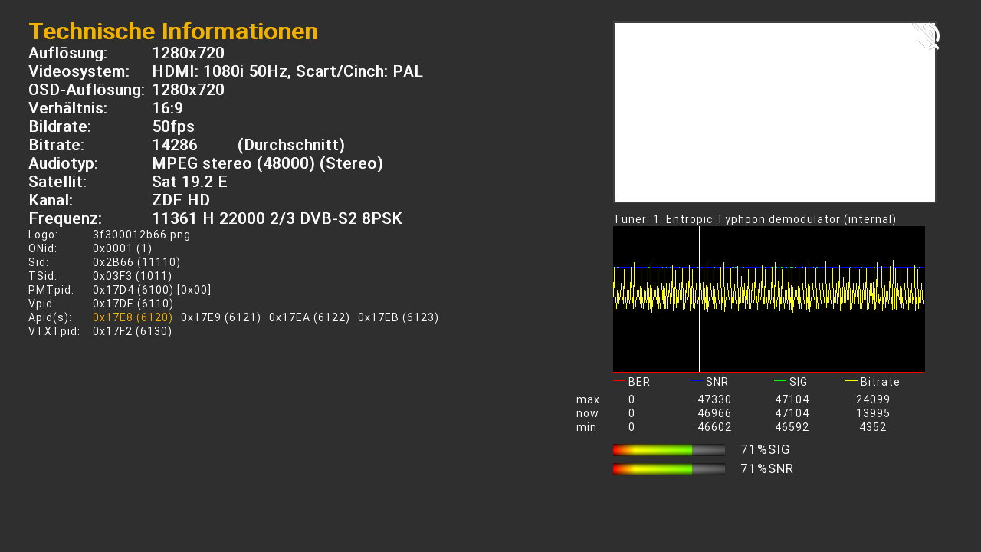This screenshot has width=981, height=552.
Task: Click the channel name ZDF HD
Action: click(x=181, y=200)
